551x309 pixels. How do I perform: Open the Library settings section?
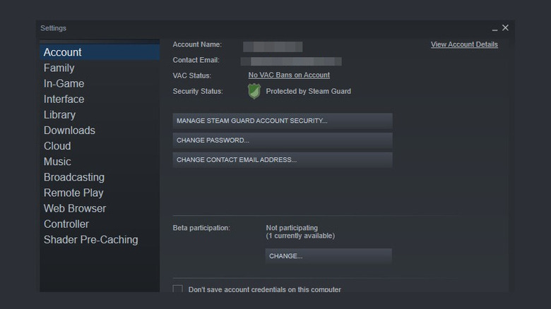click(59, 115)
